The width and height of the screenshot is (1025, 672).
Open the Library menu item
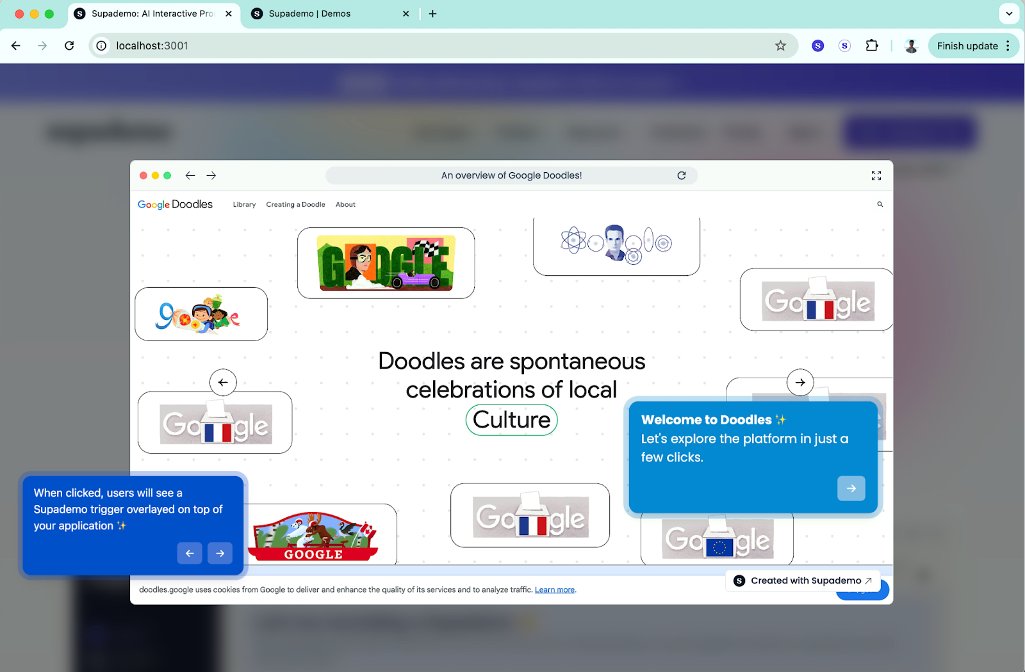tap(244, 205)
